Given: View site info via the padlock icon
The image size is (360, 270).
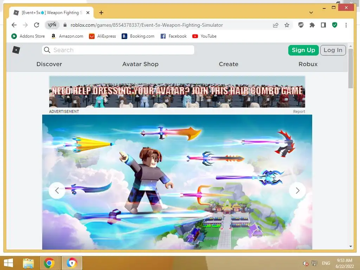Looking at the screenshot, I should click(x=65, y=25).
